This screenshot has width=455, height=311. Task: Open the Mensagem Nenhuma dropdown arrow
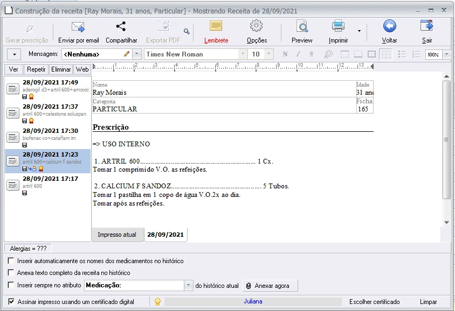[x=136, y=54]
